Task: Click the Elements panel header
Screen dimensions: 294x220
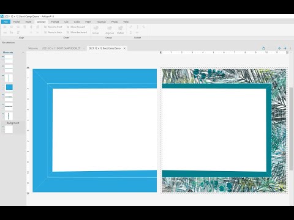Action: tap(8, 53)
